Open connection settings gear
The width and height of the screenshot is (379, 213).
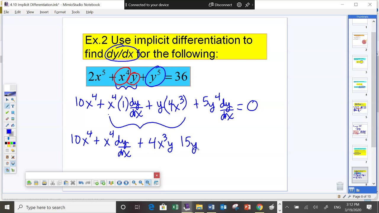click(239, 5)
